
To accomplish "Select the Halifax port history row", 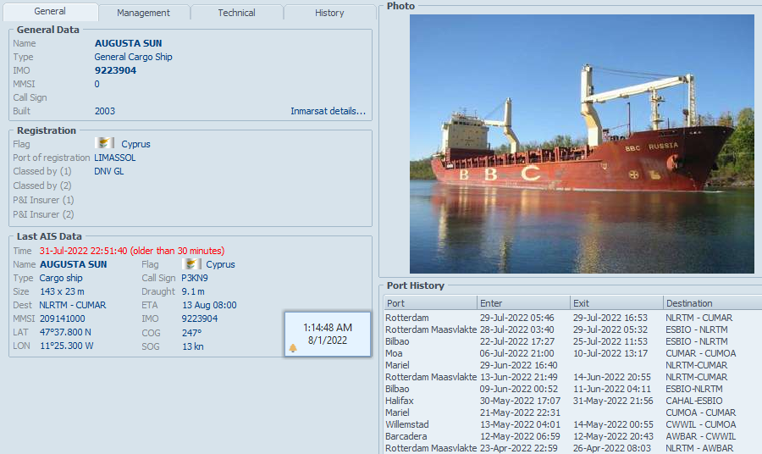I will 573,401.
